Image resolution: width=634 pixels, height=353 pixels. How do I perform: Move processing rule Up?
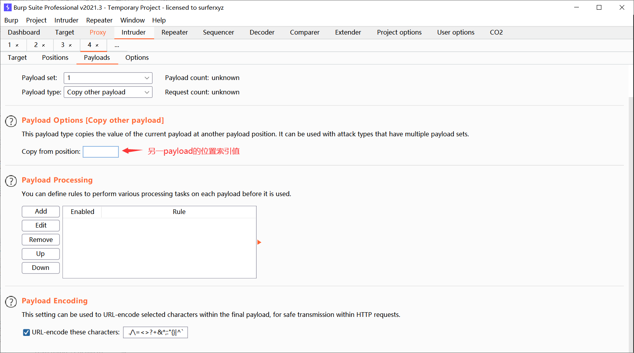click(41, 254)
